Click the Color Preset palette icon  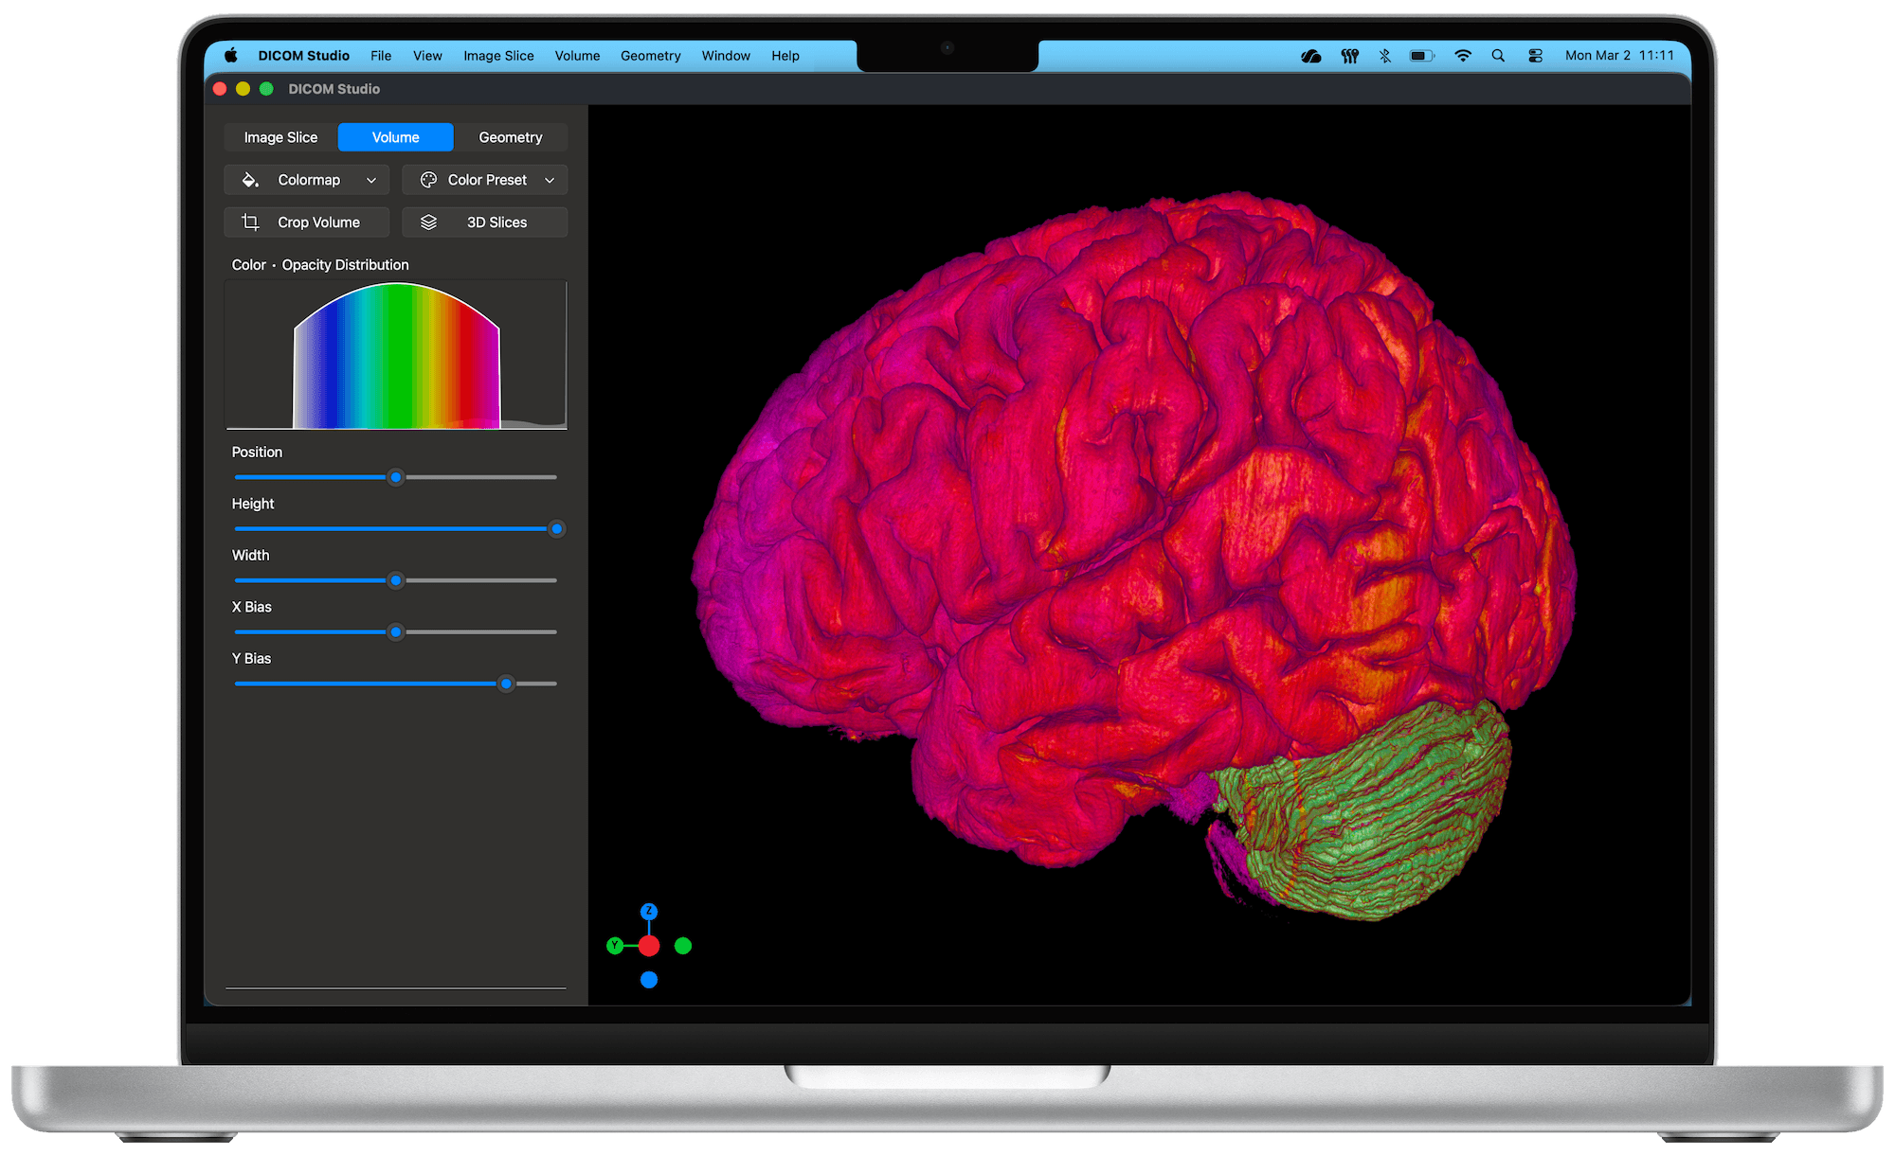coord(429,179)
